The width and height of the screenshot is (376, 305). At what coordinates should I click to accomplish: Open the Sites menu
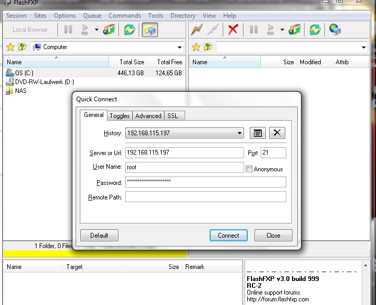tap(40, 16)
